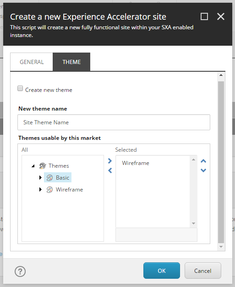Enable the Create new theme checkbox
This screenshot has width=235, height=287.
click(20, 88)
